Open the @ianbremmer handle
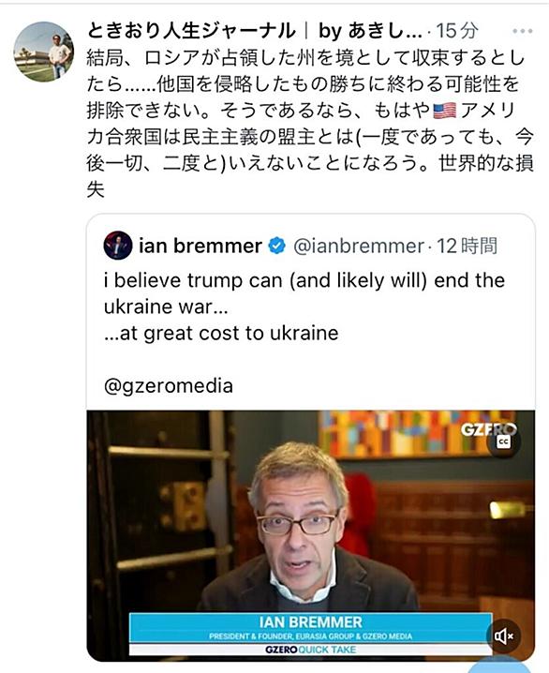The image size is (549, 673). [359, 246]
